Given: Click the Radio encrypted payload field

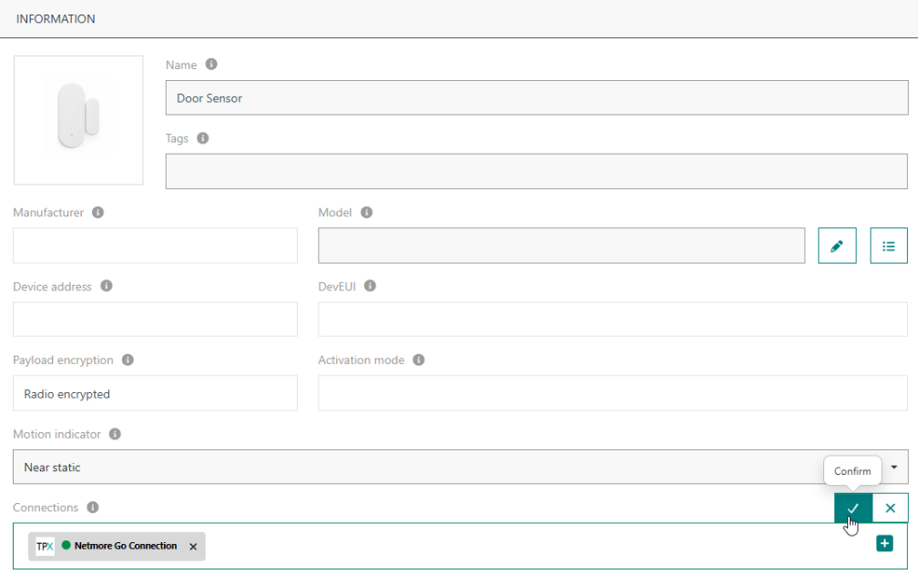Looking at the screenshot, I should point(155,393).
